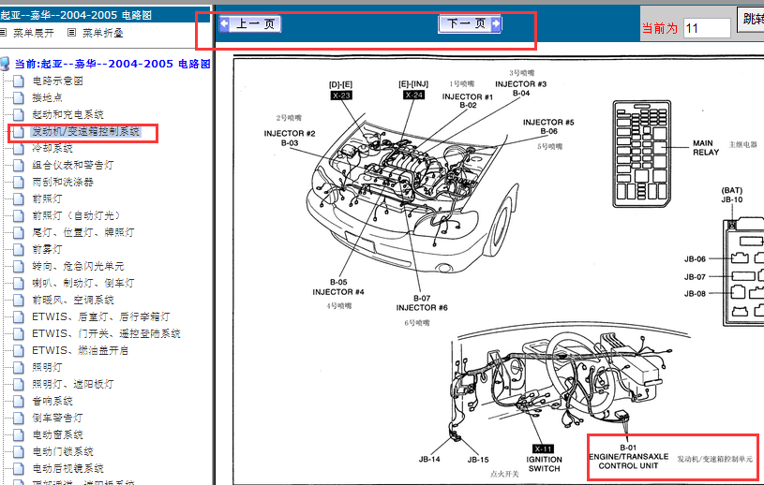Open 雨刮和洗涤器 tree item
The width and height of the screenshot is (764, 485).
tap(63, 182)
